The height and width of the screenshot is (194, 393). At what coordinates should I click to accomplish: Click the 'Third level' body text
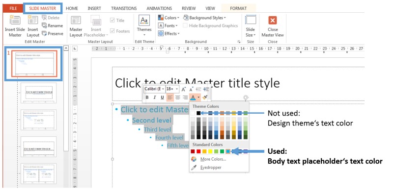pos(157,129)
